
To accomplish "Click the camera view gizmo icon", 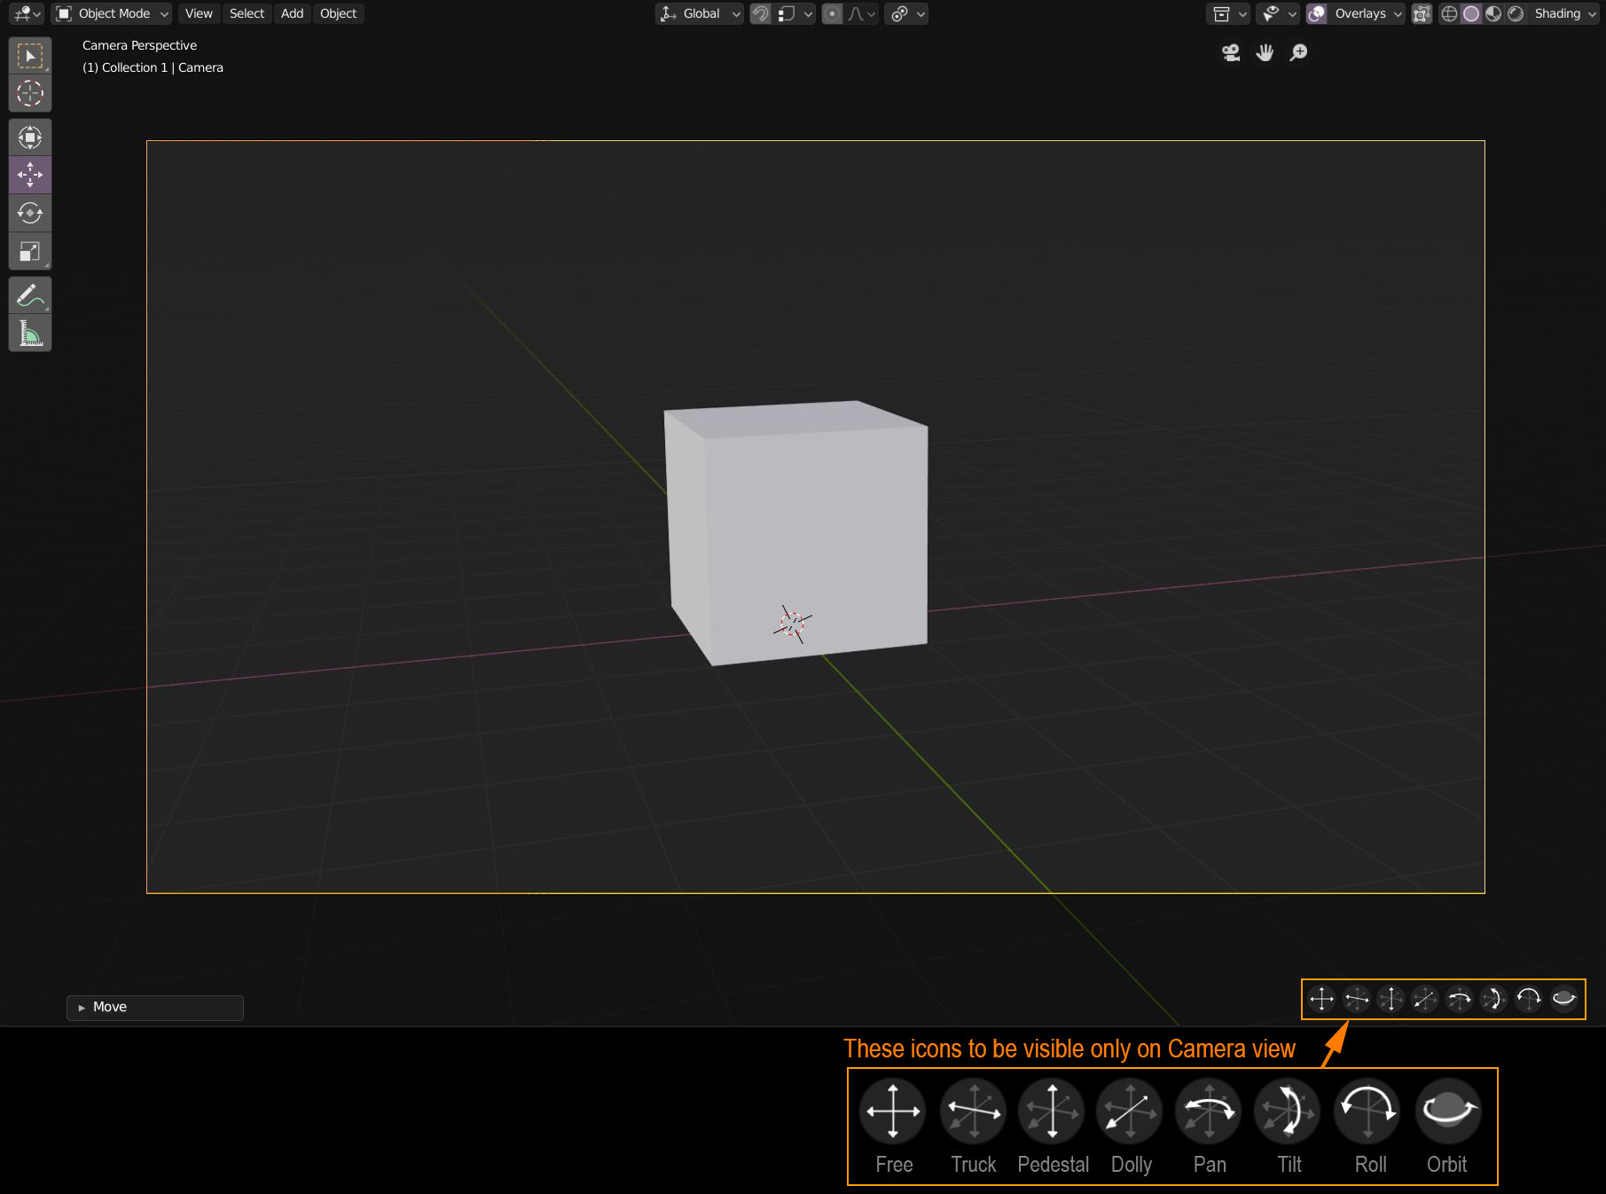I will tap(1231, 53).
